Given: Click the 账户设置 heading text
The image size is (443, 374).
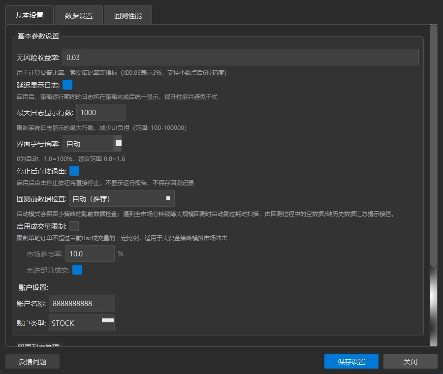Looking at the screenshot, I should pos(33,287).
